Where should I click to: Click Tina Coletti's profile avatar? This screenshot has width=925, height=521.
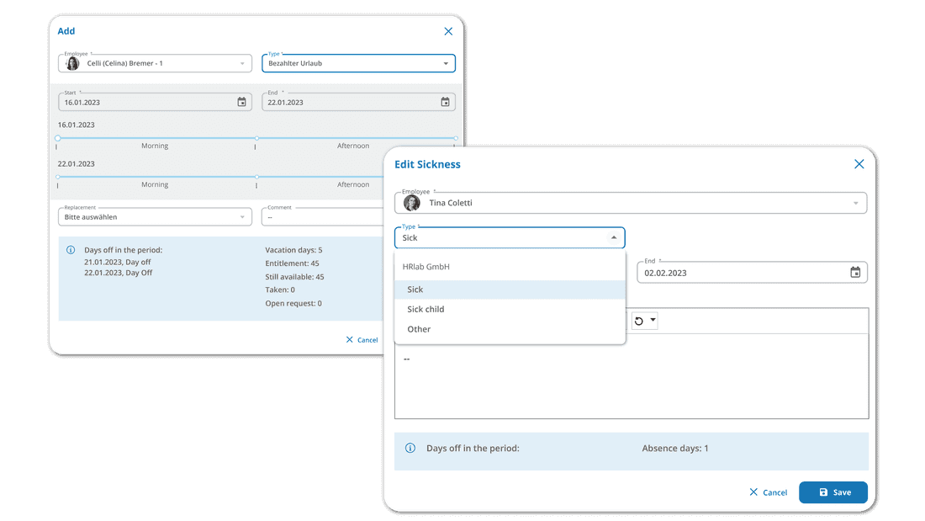pos(412,203)
